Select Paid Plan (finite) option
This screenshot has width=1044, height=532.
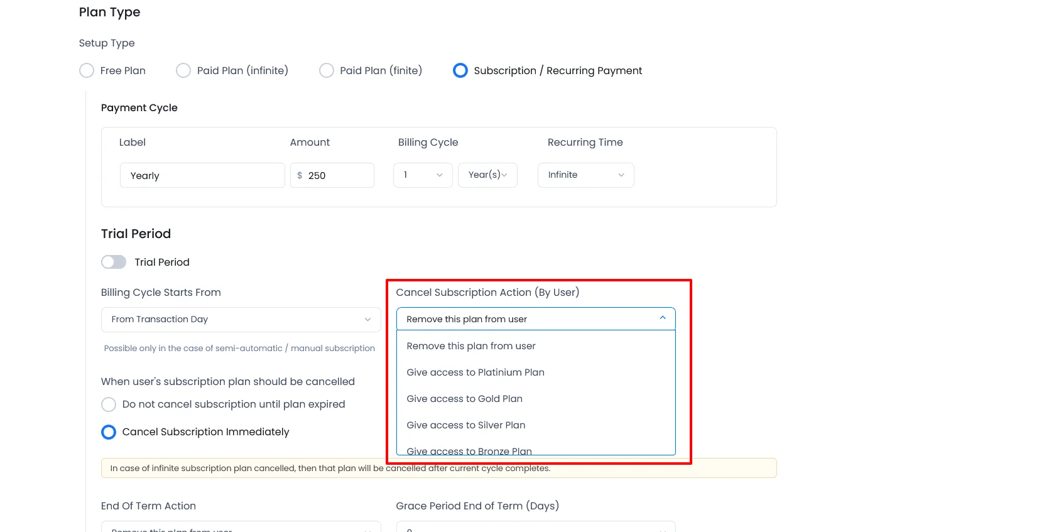[x=327, y=70]
